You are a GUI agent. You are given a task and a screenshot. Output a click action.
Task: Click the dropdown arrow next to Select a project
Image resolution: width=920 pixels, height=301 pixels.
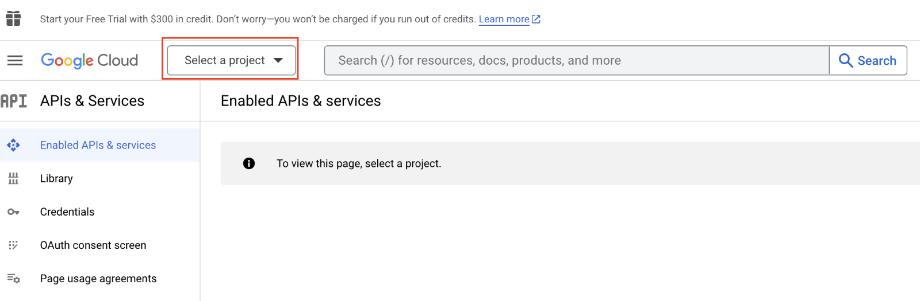point(278,60)
